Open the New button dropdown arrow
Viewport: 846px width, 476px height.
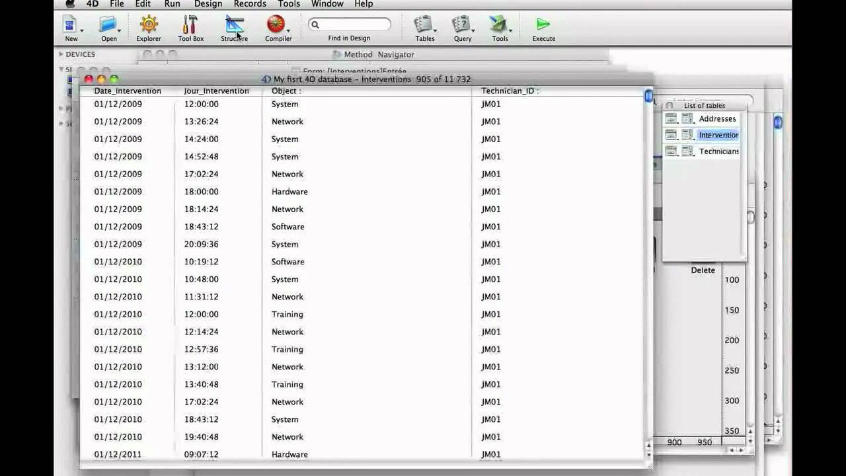[82, 30]
